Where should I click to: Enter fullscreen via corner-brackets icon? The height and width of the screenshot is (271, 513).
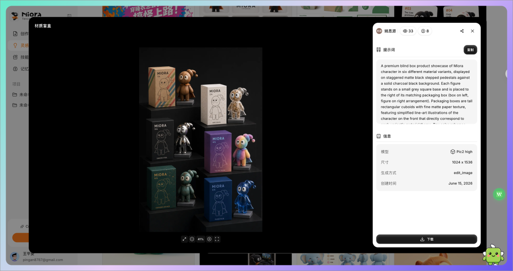(217, 239)
